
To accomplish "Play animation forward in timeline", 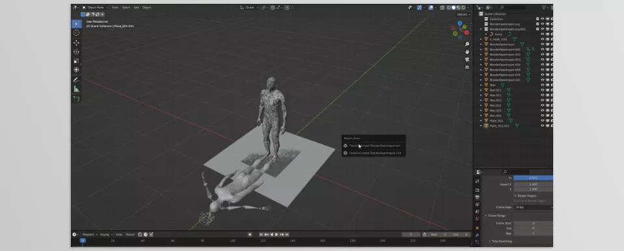I will coord(277,235).
